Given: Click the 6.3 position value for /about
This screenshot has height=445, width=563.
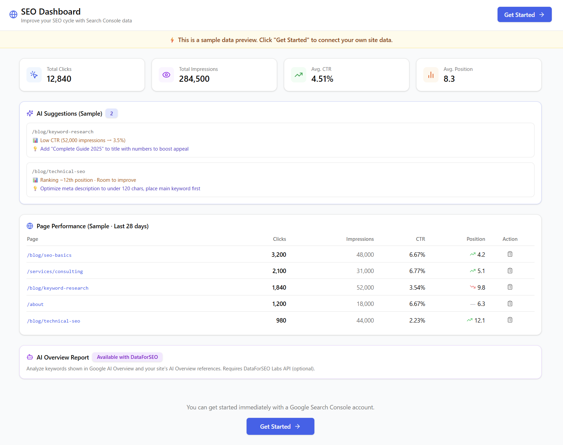Looking at the screenshot, I should 481,304.
